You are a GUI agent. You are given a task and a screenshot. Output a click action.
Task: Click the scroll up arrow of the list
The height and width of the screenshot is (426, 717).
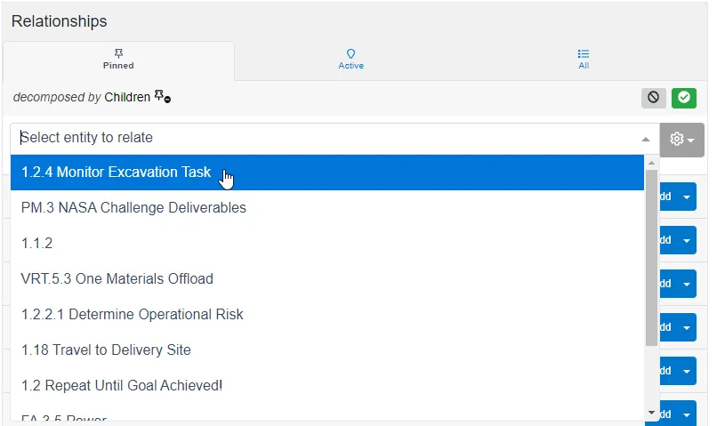point(652,163)
